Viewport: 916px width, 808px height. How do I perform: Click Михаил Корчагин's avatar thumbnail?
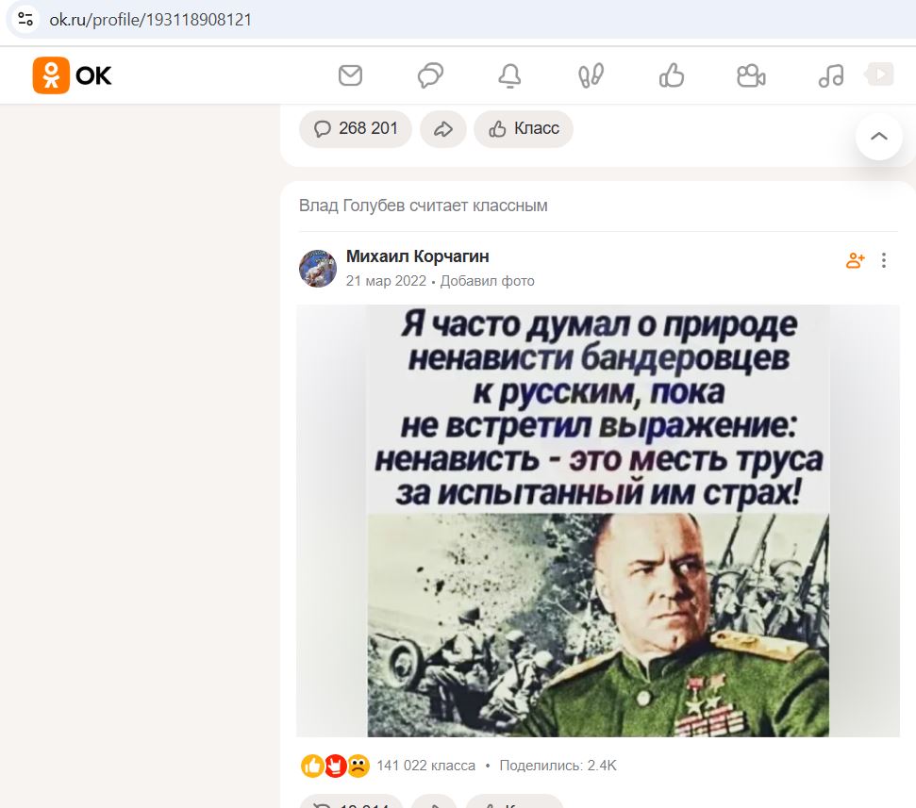318,269
